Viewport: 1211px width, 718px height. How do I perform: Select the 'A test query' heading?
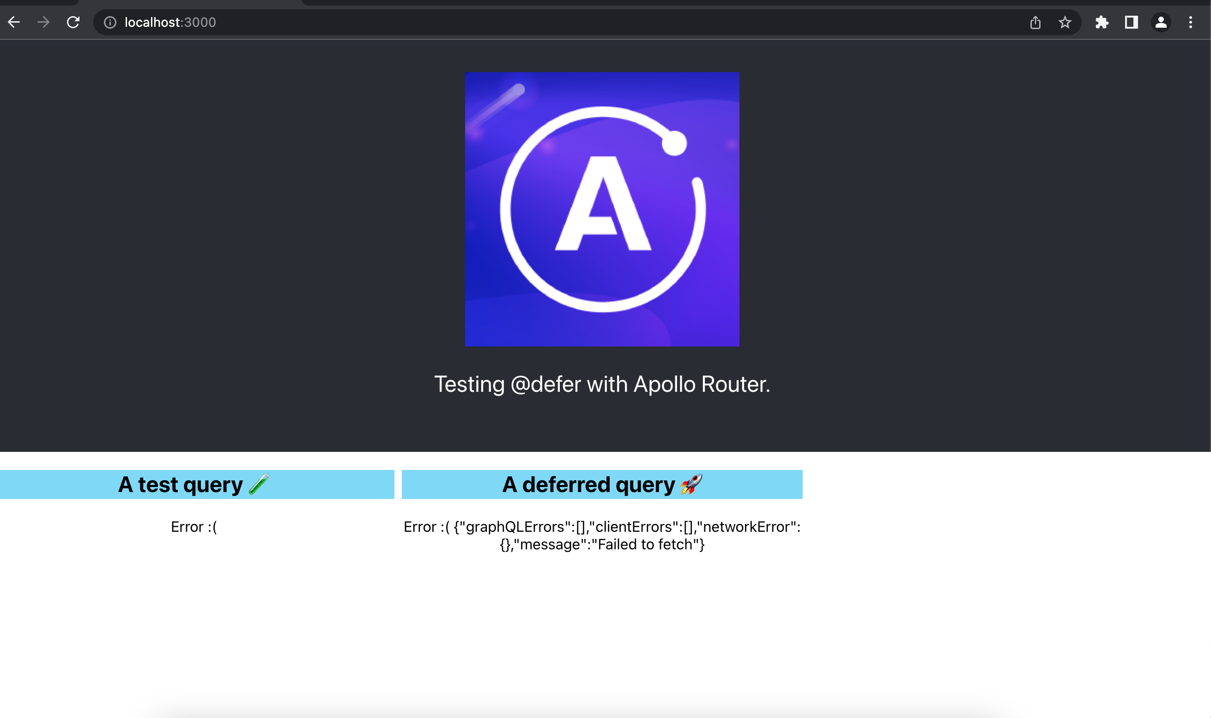[194, 484]
